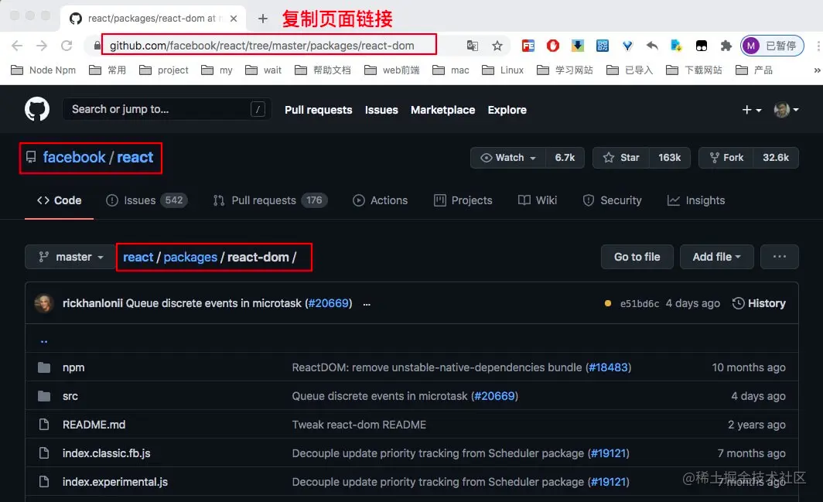Screen dimensions: 823x502
Task: Open the mac bookmark folder
Action: pyautogui.click(x=451, y=70)
